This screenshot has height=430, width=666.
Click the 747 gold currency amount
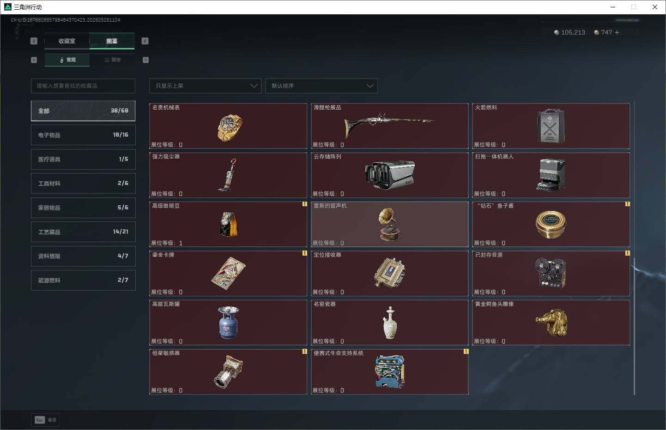pyautogui.click(x=606, y=32)
